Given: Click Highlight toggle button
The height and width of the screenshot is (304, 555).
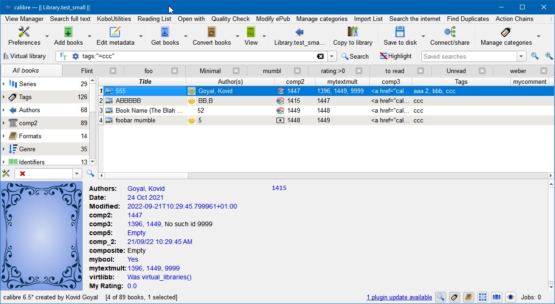Looking at the screenshot, I should 395,56.
